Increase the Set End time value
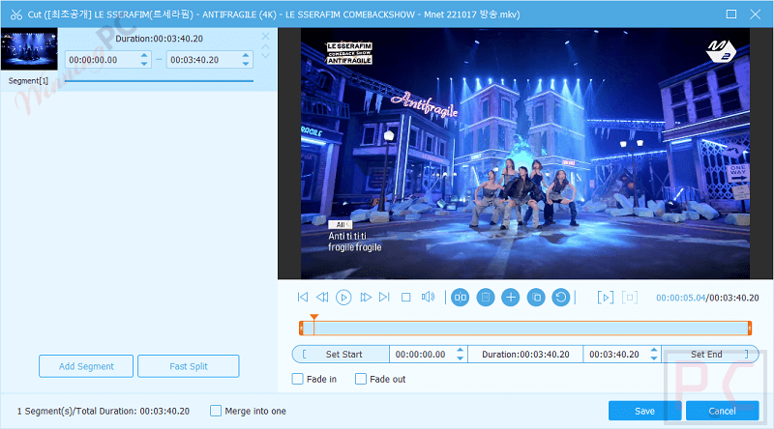This screenshot has height=429, width=774. (654, 350)
